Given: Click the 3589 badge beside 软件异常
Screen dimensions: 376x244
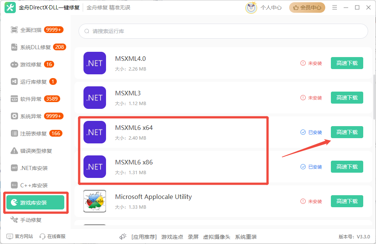Looking at the screenshot, I should click(x=52, y=99).
